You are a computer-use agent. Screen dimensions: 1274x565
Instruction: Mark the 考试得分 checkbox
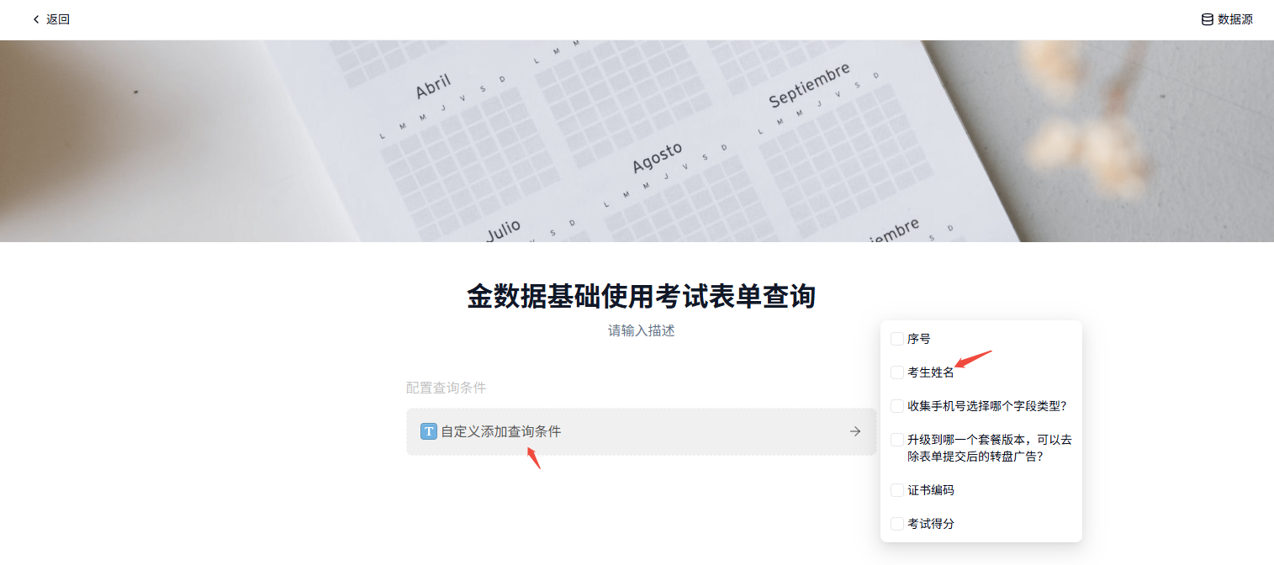[x=897, y=524]
